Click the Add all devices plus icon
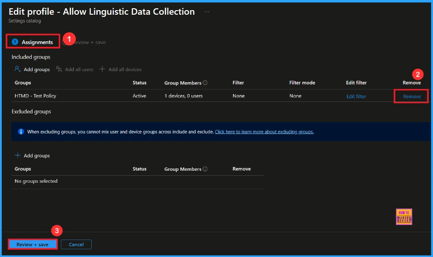Image resolution: width=433 pixels, height=257 pixels. (x=102, y=69)
